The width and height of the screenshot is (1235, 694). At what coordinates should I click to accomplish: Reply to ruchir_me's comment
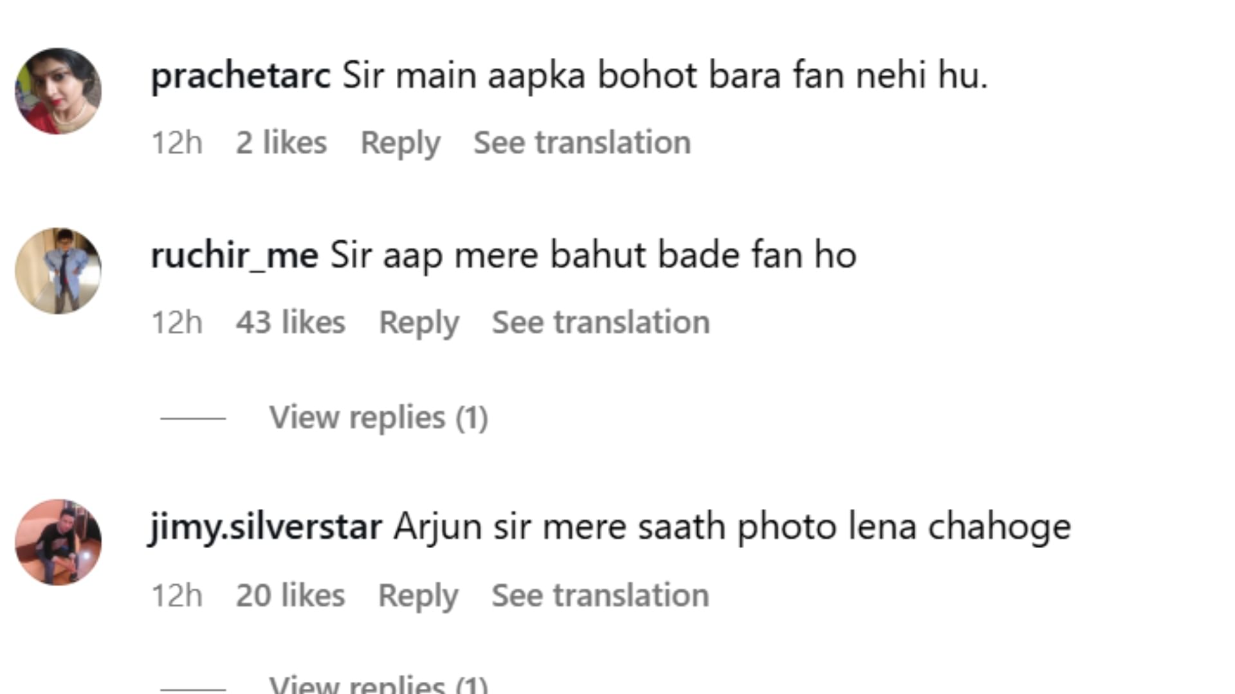coord(419,323)
